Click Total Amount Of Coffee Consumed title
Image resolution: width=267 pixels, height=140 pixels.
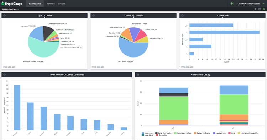[67, 75]
